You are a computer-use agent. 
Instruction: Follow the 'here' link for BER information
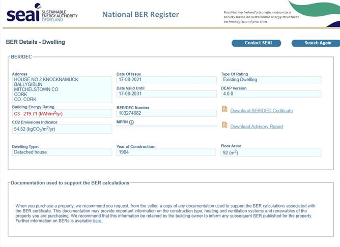point(97,221)
